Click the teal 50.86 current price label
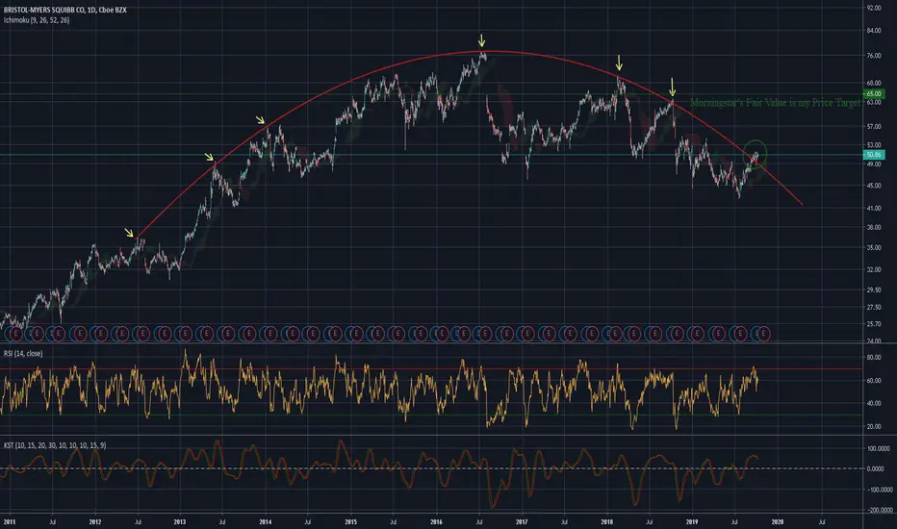 874,155
